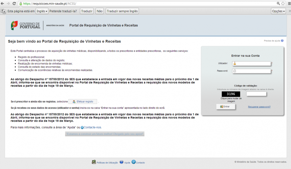Screen dimensions: 291x169
Task: Bookmark this page with the star icon
Action: pos(283,3)
